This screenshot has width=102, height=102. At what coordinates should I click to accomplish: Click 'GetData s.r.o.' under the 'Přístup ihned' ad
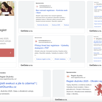27,65
